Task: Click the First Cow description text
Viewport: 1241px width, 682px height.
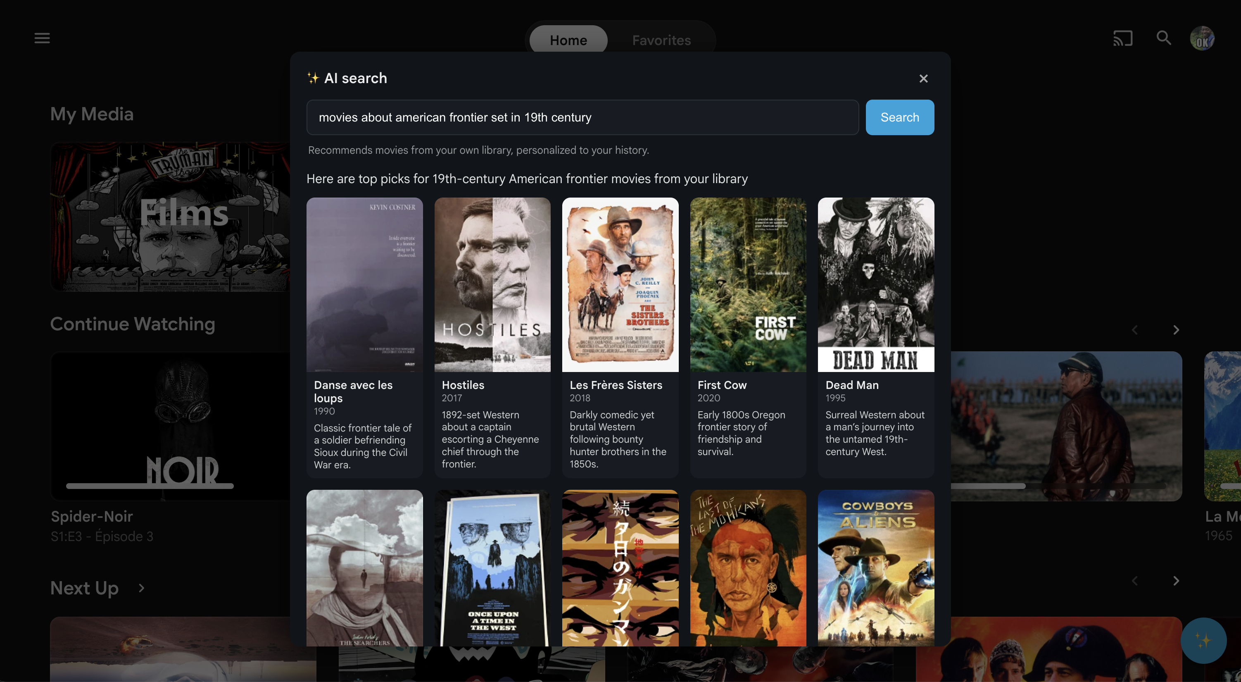Action: 741,433
